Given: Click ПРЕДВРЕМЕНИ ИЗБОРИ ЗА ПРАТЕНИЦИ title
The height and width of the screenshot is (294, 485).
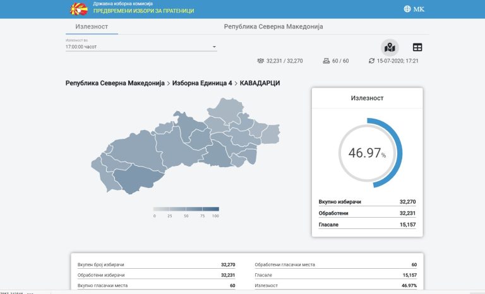Looking at the screenshot, I should pyautogui.click(x=144, y=11).
